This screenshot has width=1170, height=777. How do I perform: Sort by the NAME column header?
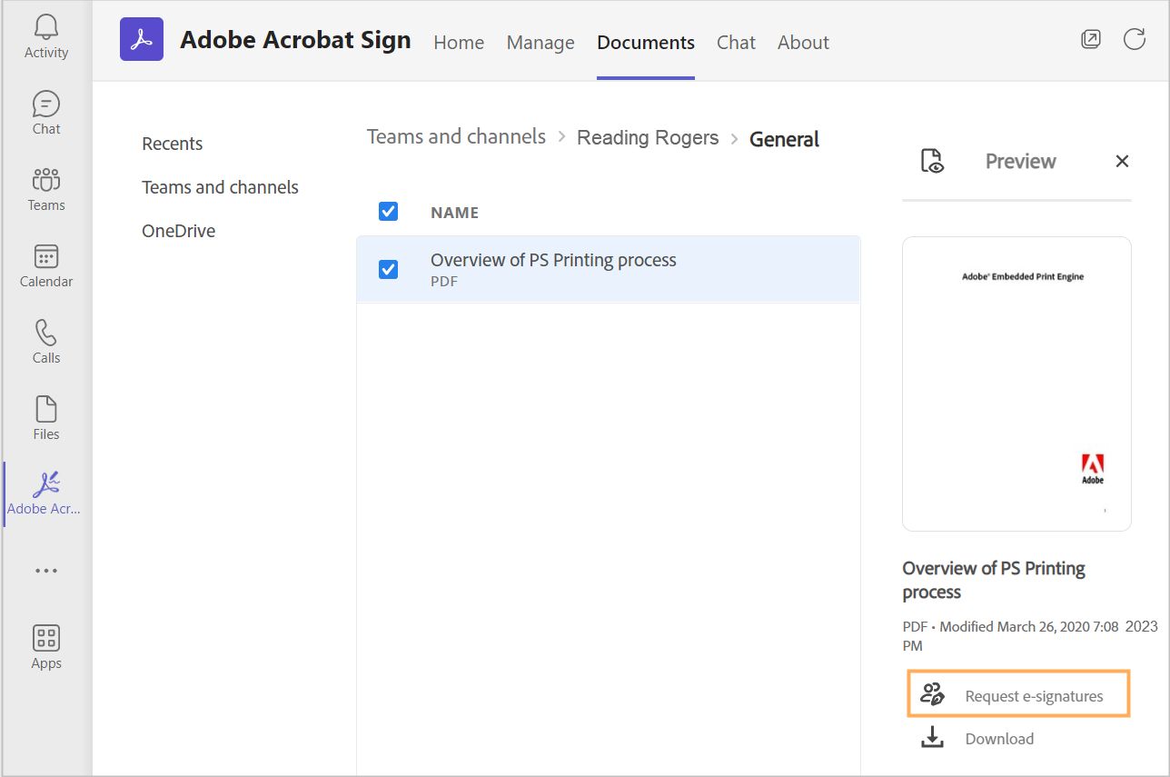point(454,213)
